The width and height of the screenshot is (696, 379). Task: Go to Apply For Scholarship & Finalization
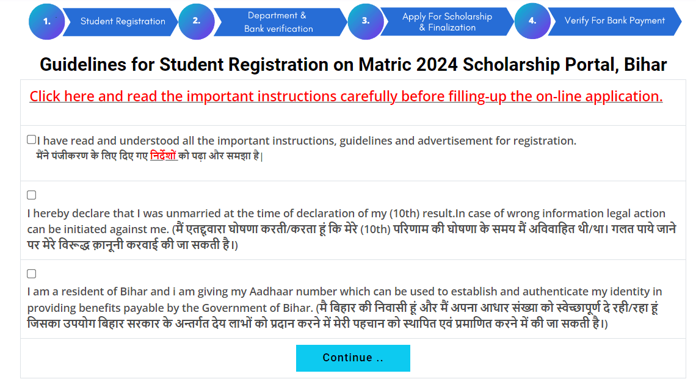click(x=447, y=22)
